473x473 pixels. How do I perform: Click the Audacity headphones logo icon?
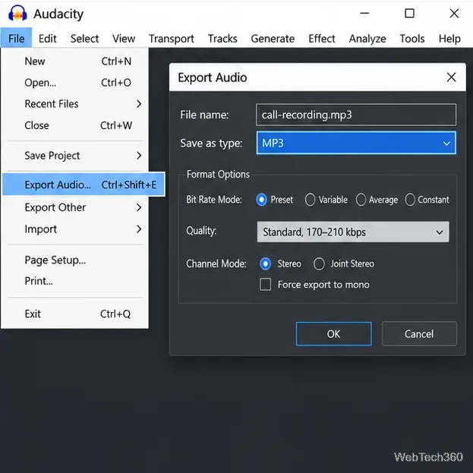[17, 14]
